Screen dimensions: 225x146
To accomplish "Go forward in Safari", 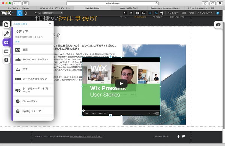I will (19, 3).
